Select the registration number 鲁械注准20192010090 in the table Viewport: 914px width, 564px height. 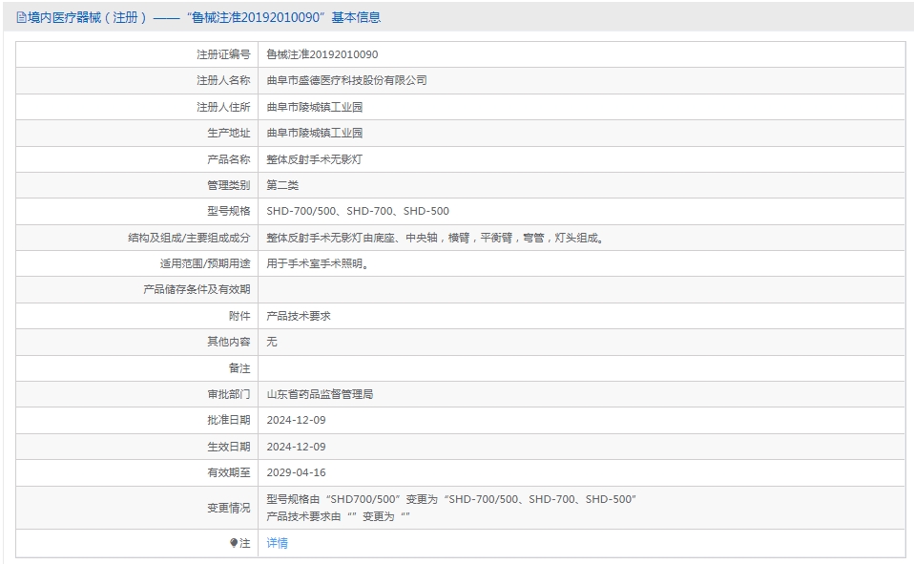pos(322,54)
